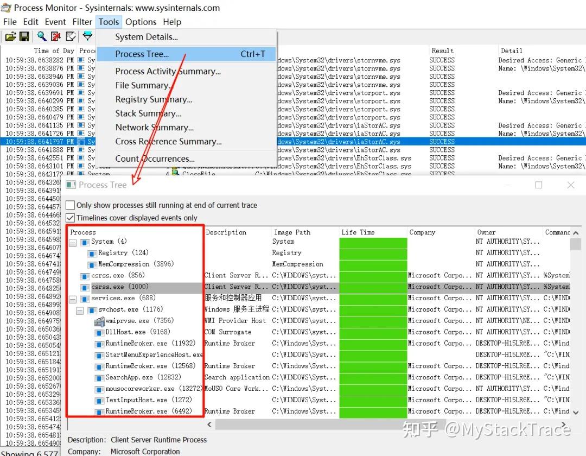Click the Process Tree window title icon

pyautogui.click(x=71, y=185)
